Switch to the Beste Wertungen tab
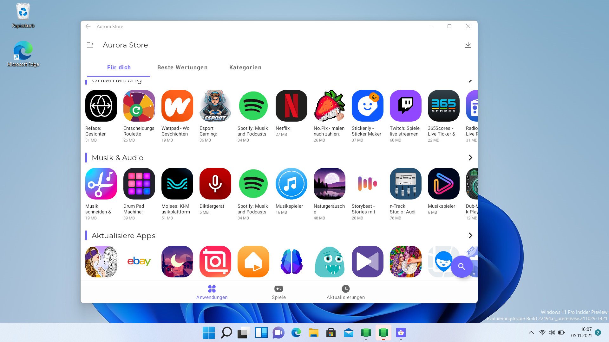 182,67
